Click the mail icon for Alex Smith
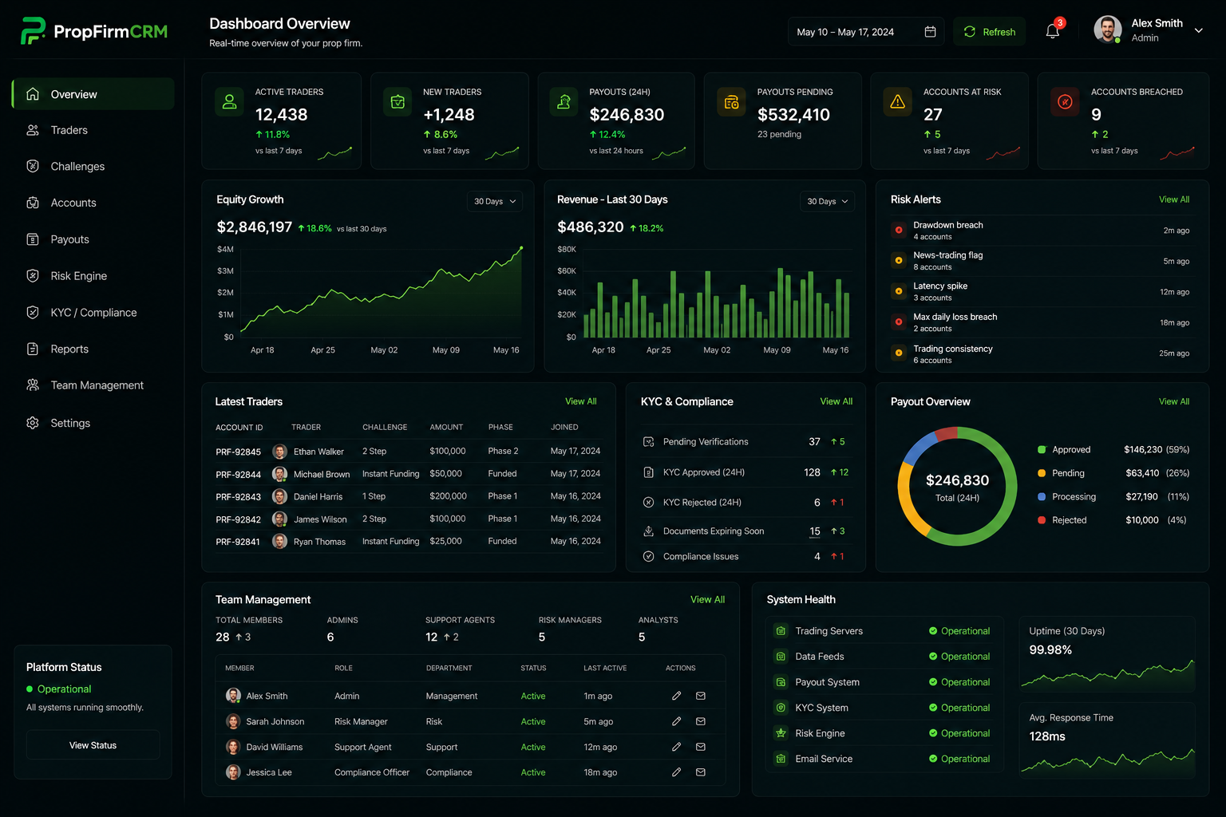 [701, 696]
